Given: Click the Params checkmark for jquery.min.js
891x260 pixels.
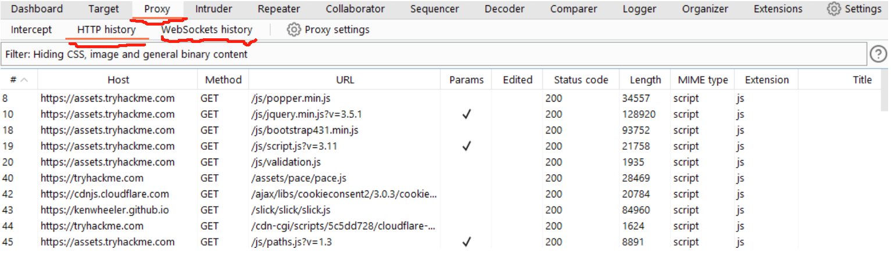Looking at the screenshot, I should click(466, 114).
